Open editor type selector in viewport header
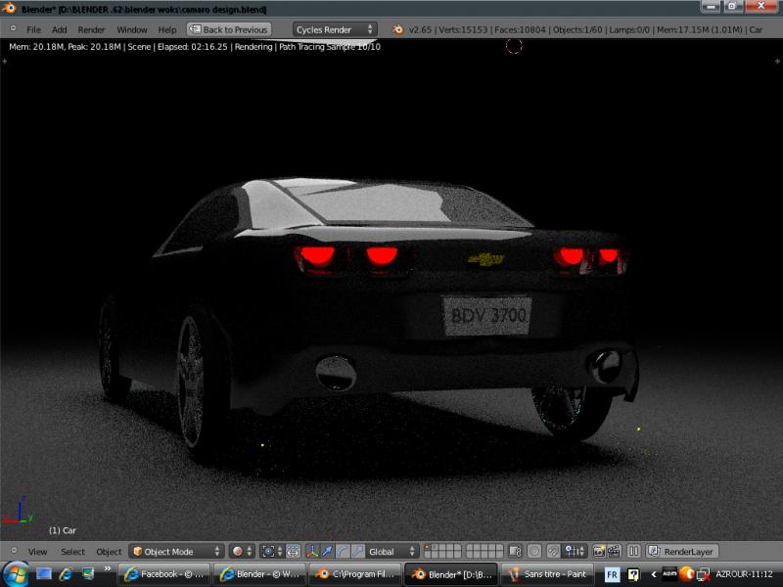This screenshot has height=587, width=783. coord(14,551)
